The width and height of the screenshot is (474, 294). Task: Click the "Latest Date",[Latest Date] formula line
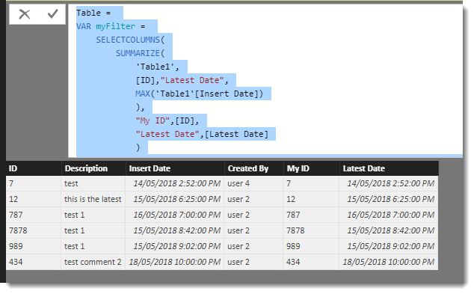tap(202, 135)
